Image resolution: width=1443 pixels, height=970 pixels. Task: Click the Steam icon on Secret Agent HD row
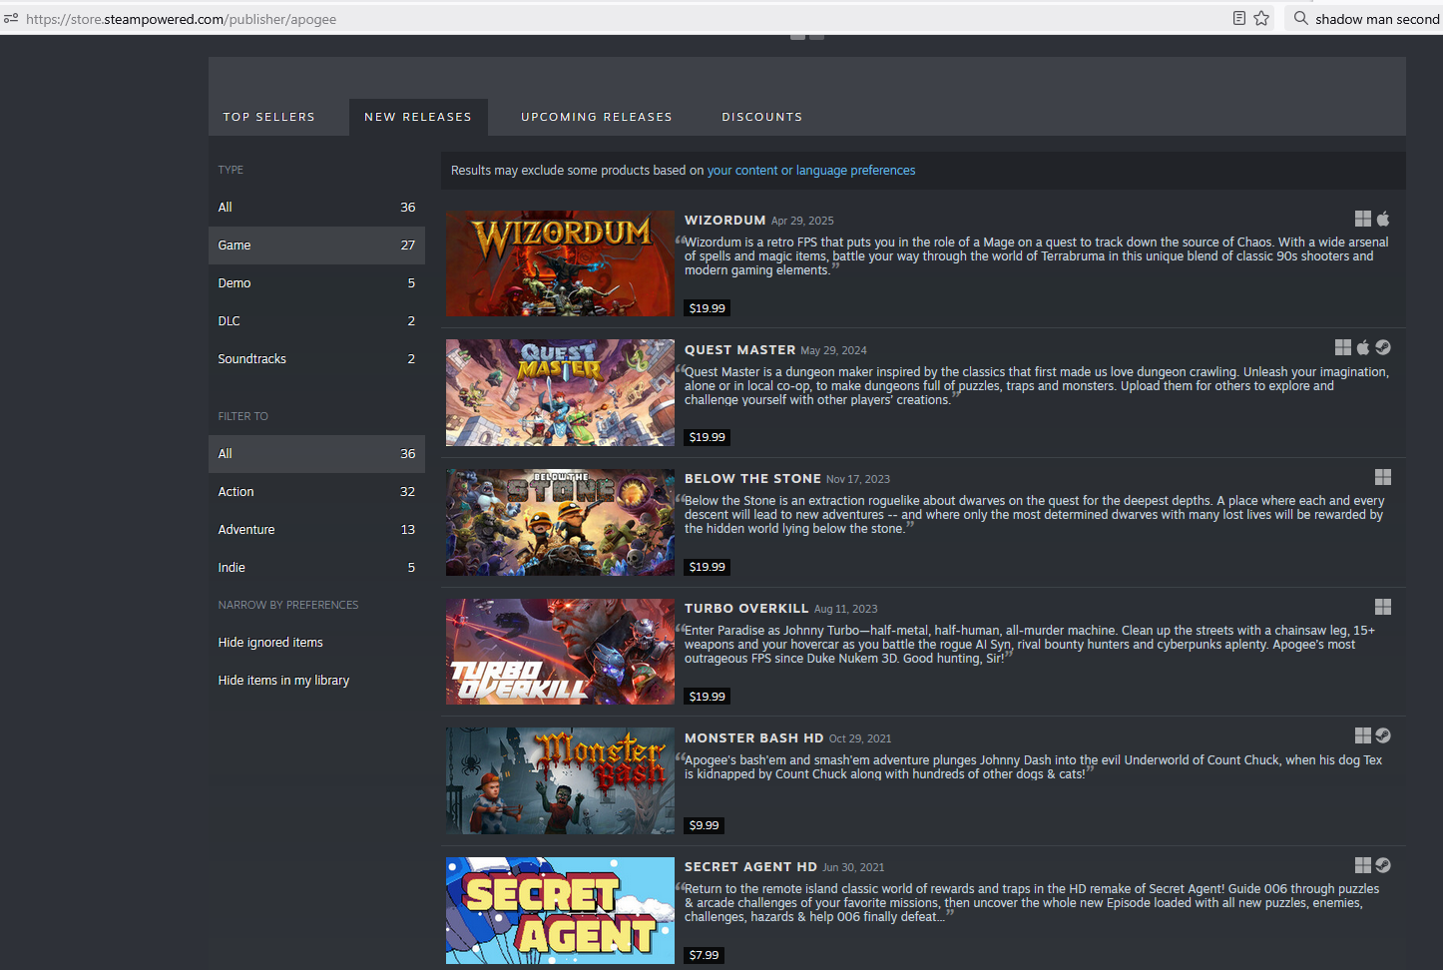(x=1383, y=865)
